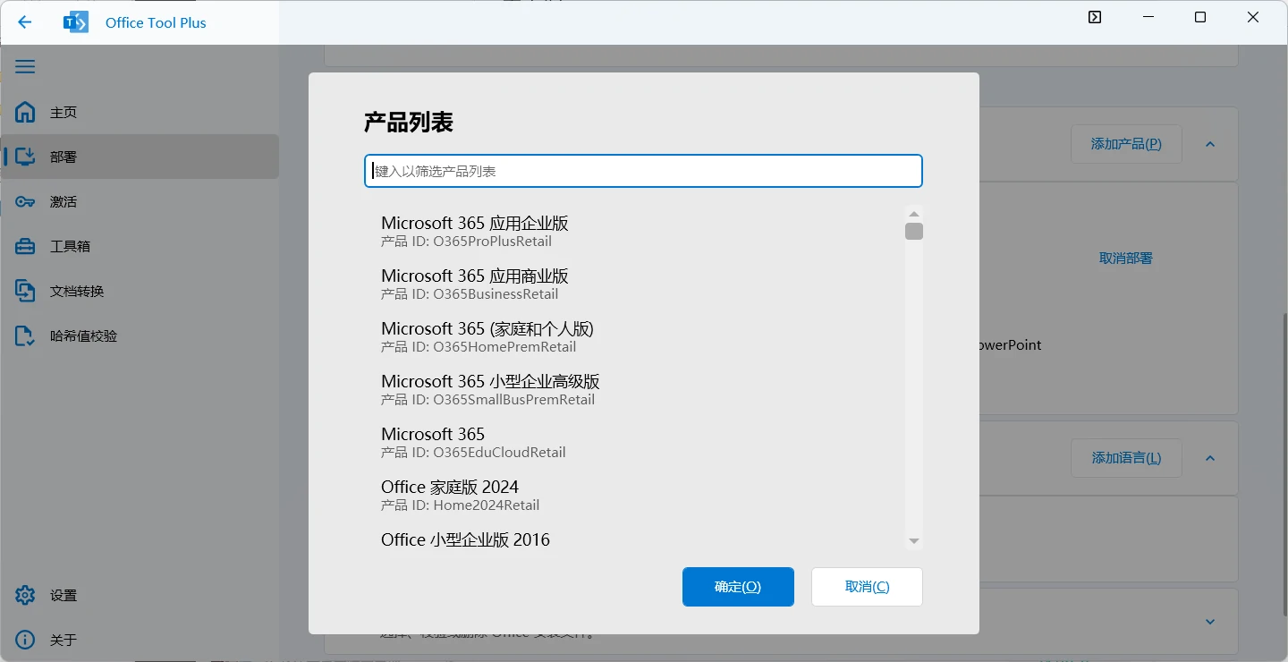
Task: Click the 取消部署 link
Action: click(x=1125, y=258)
